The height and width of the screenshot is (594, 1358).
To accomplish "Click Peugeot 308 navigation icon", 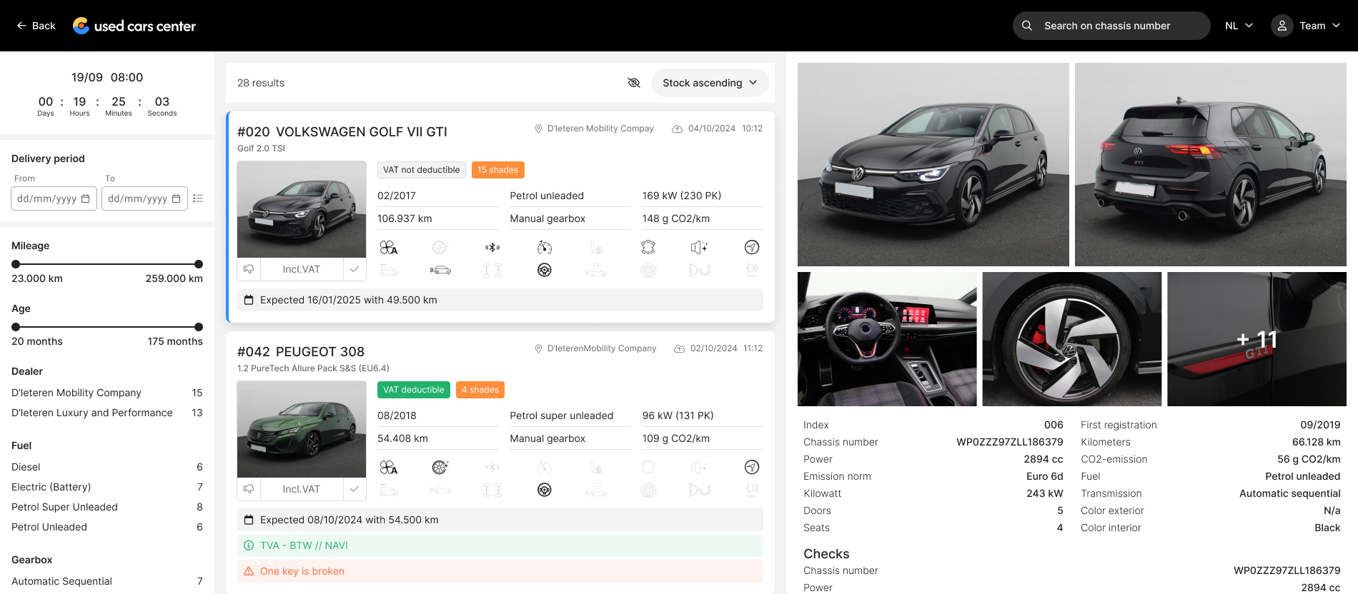I will [x=752, y=467].
